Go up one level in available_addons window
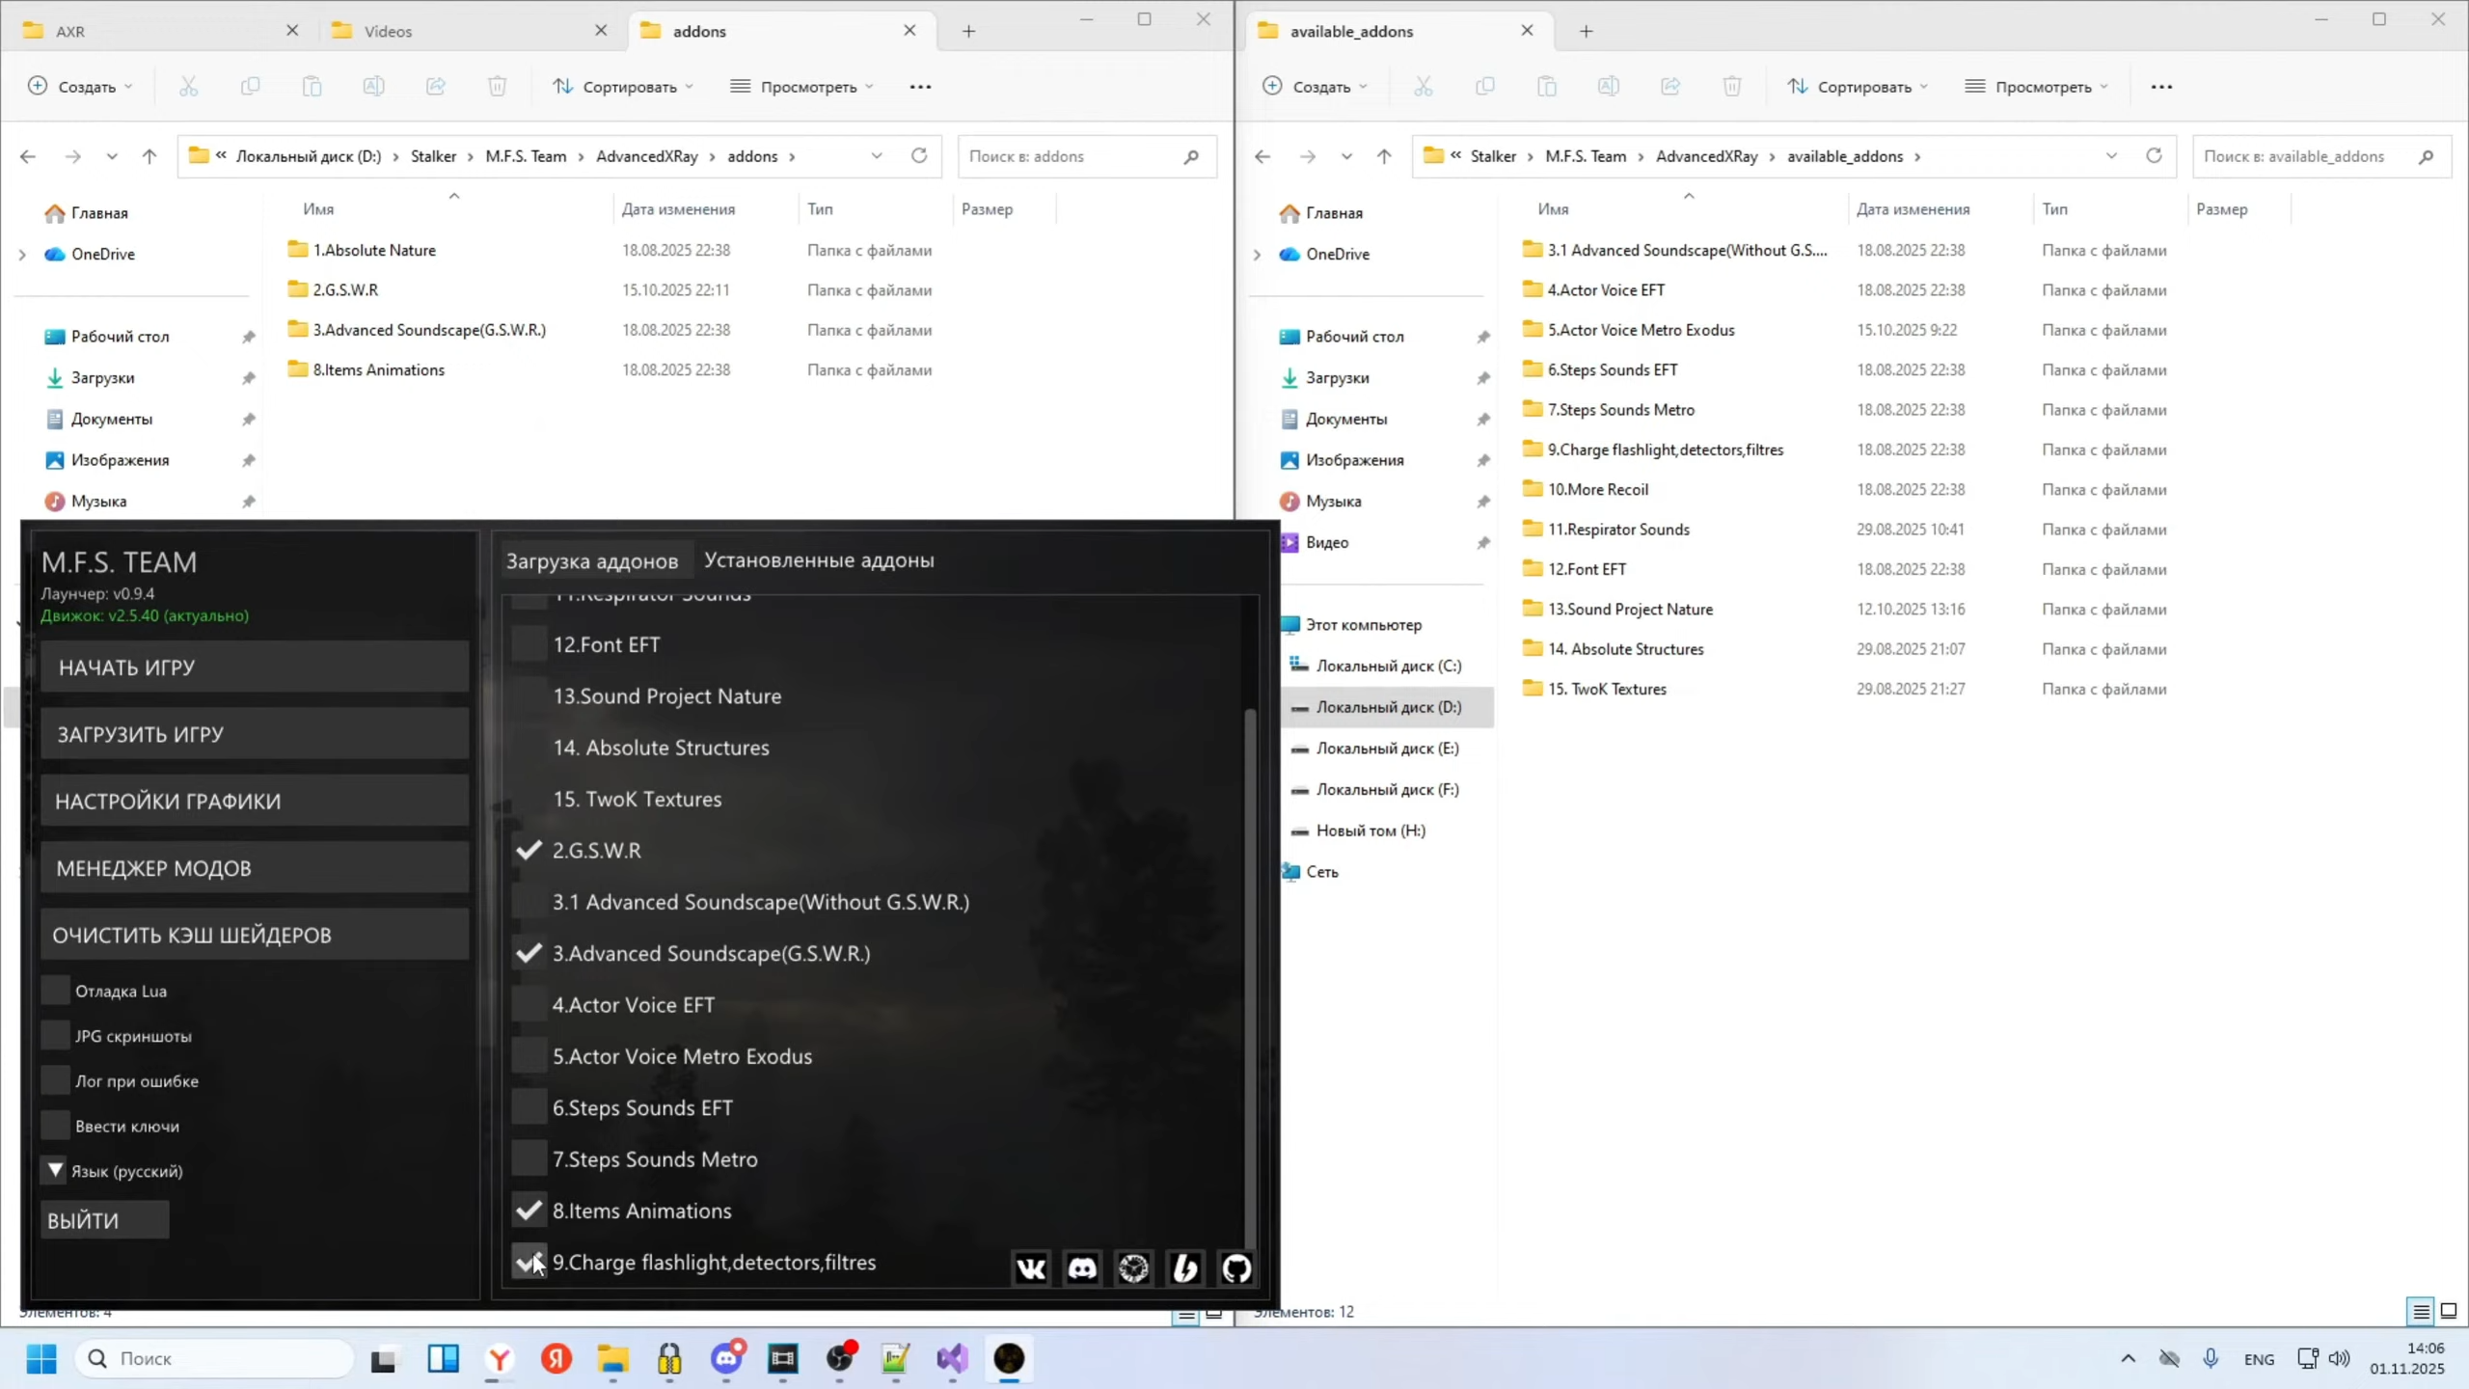 pos(1384,156)
